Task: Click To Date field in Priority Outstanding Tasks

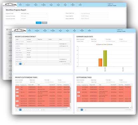Action: click(64, 82)
